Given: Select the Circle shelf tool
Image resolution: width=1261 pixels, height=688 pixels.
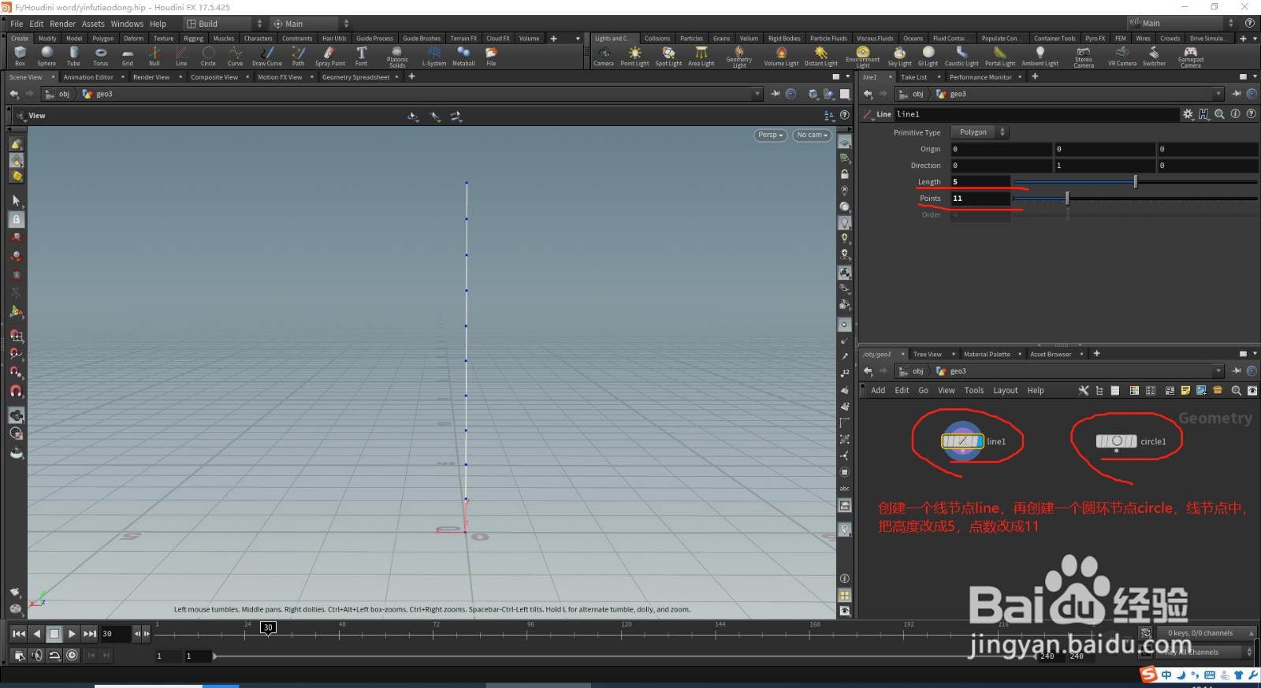Looking at the screenshot, I should click(208, 56).
